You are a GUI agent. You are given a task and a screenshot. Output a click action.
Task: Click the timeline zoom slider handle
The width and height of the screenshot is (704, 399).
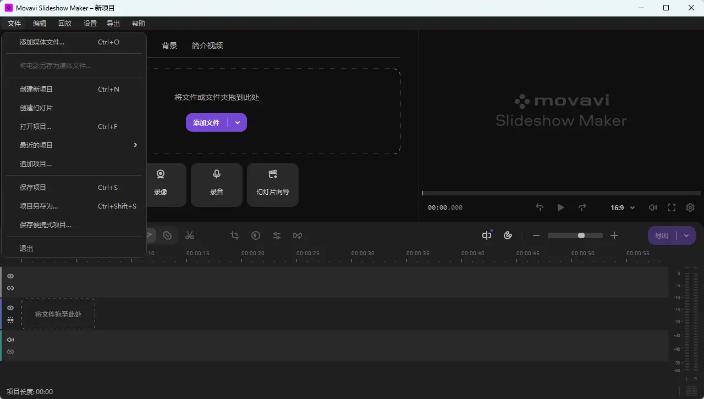581,235
